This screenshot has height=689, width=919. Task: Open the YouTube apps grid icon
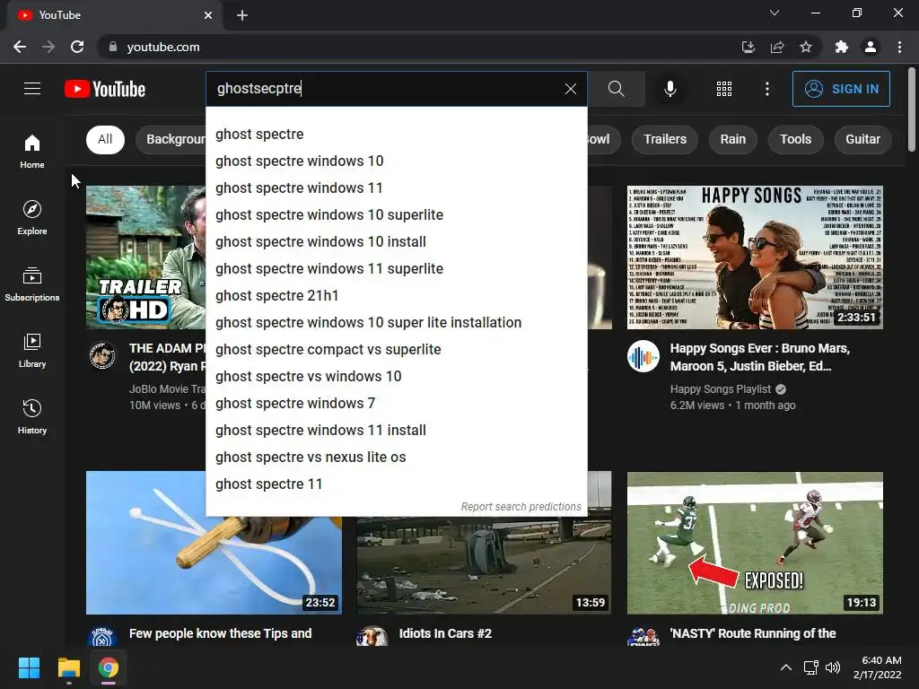point(724,89)
